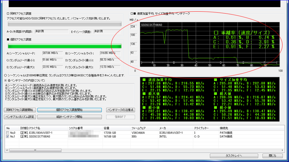Image resolution: width=289 pixels, height=162 pixels.
Task: Click the drive list scroll-right arrow
Action: [x=282, y=150]
